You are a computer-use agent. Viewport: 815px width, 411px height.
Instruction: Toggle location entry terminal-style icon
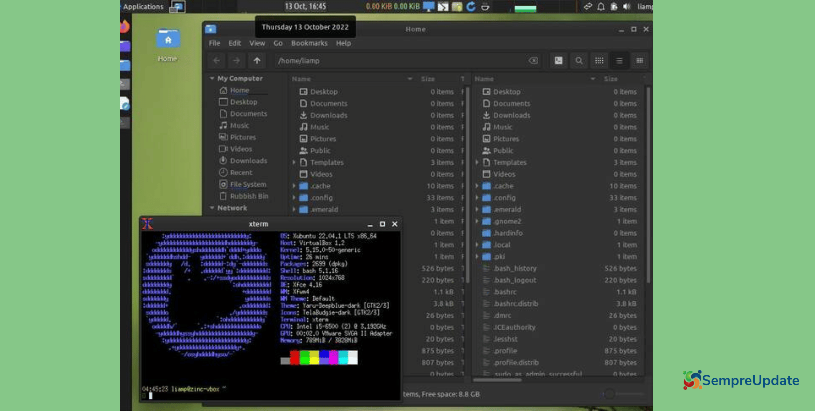pos(559,61)
